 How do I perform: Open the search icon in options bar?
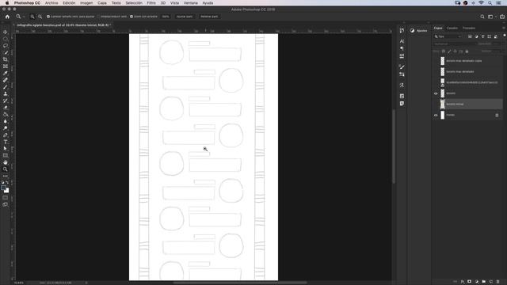point(482,17)
